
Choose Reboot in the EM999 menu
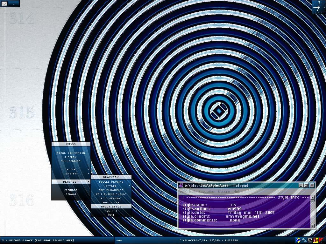(x=71, y=194)
